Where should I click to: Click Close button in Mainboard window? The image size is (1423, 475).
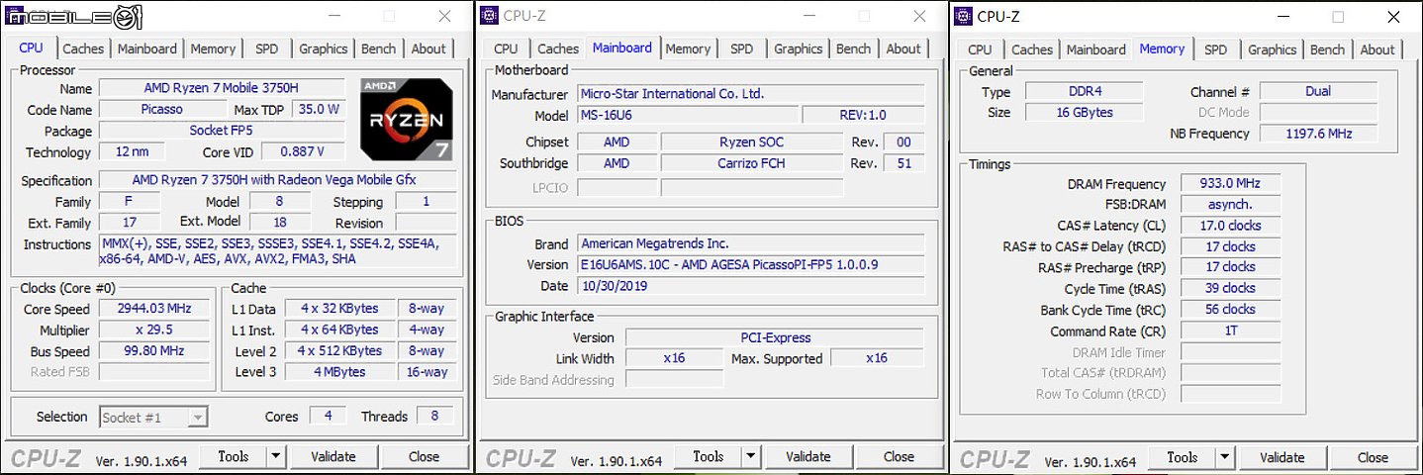coord(900,456)
